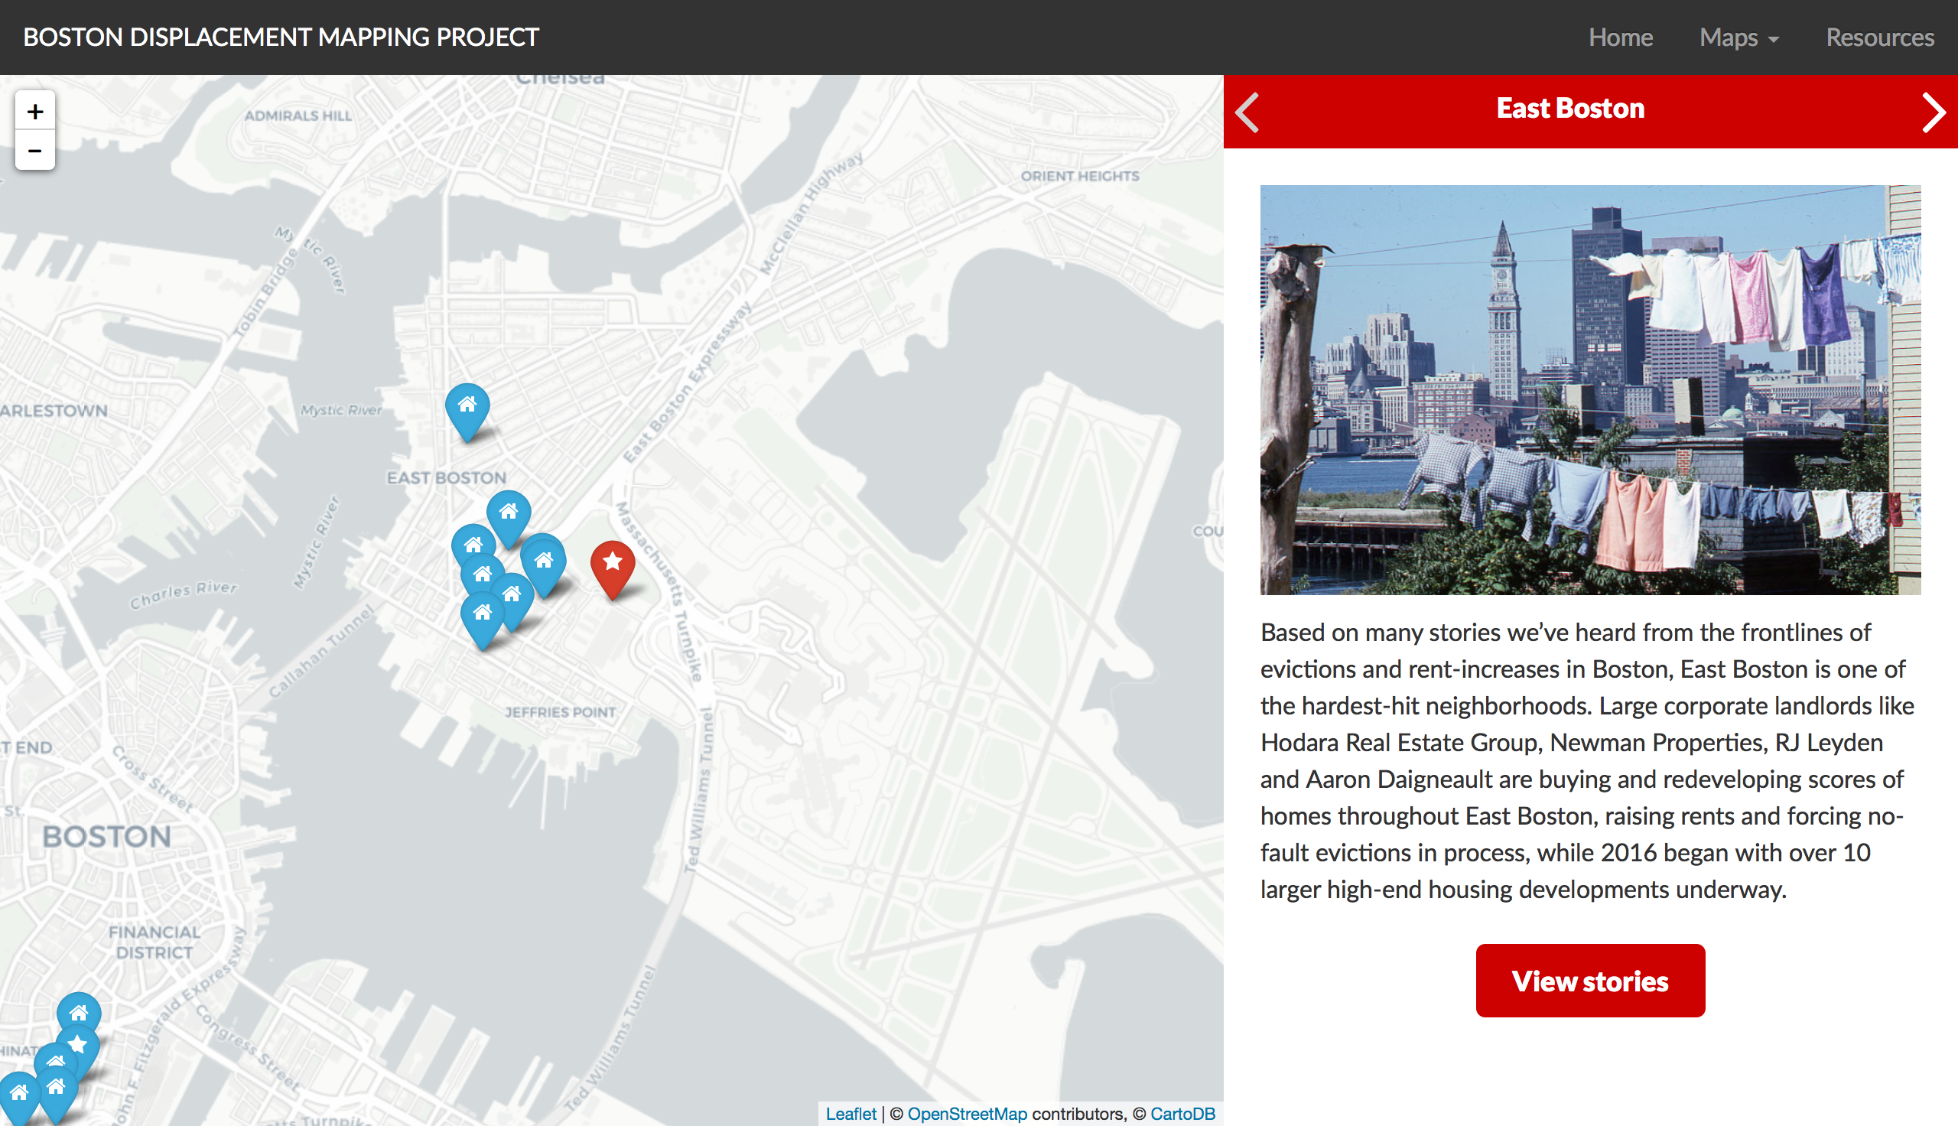Zoom out the map with minus button
Image resolution: width=1958 pixels, height=1126 pixels.
[34, 151]
